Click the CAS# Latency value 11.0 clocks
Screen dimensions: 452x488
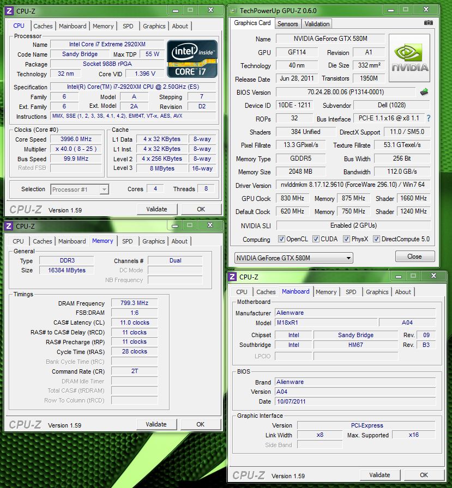tap(135, 322)
